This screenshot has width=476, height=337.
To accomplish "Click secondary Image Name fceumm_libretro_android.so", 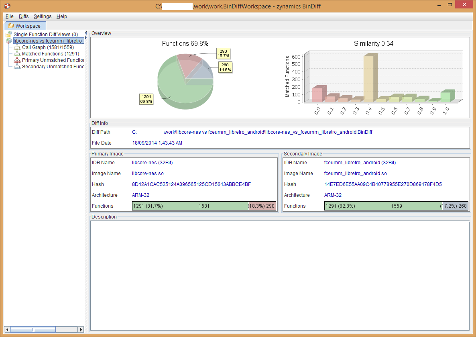I will point(356,174).
